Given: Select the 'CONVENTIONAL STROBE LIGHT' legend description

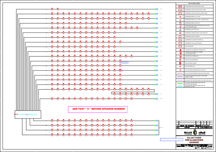Looking at the screenshot, I should point(192,56).
